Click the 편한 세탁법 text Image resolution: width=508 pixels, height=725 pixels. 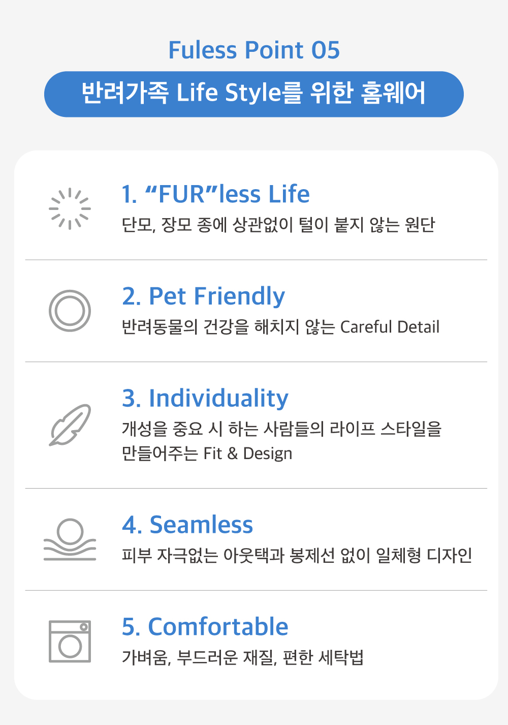pyautogui.click(x=323, y=657)
